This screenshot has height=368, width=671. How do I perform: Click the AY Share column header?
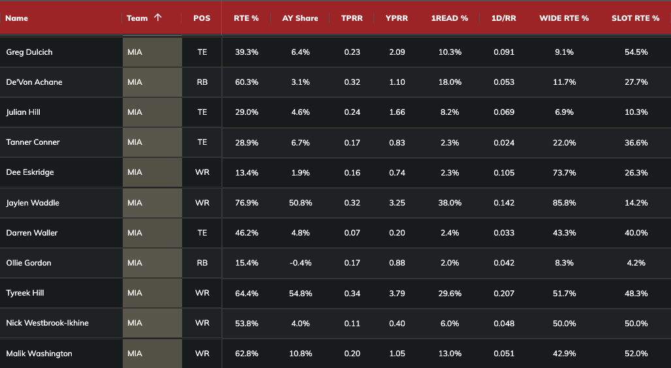300,18
